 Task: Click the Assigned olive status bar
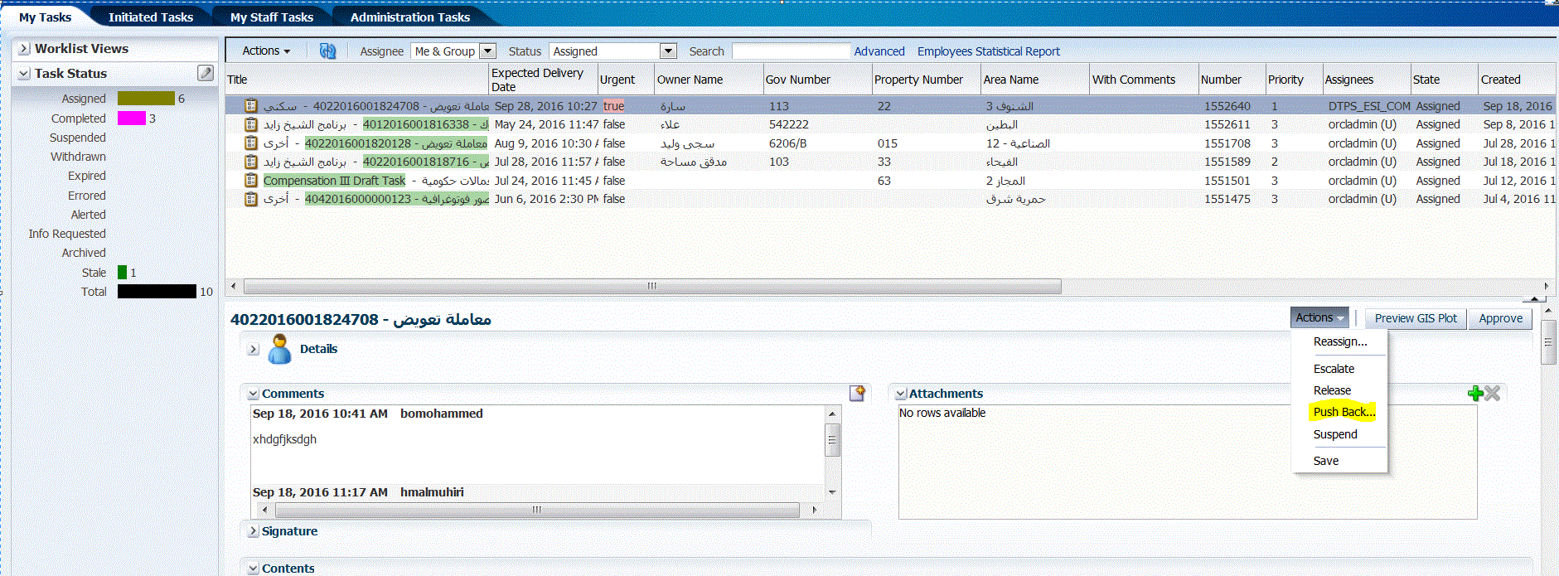click(x=146, y=99)
